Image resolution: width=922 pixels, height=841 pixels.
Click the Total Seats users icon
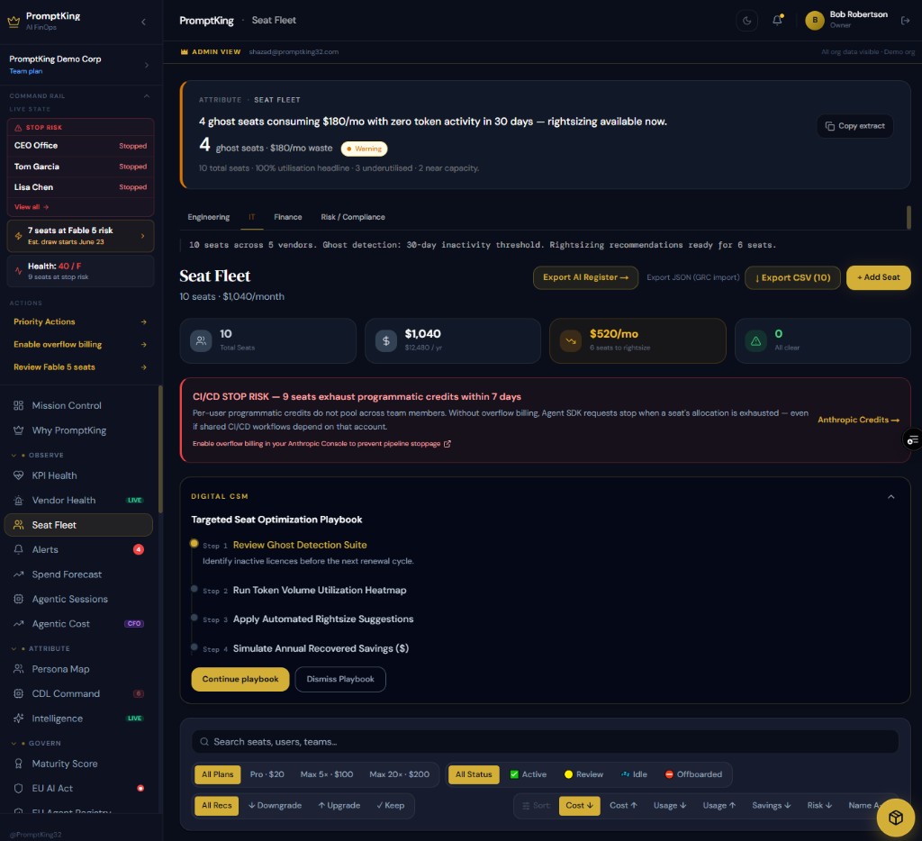pyautogui.click(x=201, y=340)
